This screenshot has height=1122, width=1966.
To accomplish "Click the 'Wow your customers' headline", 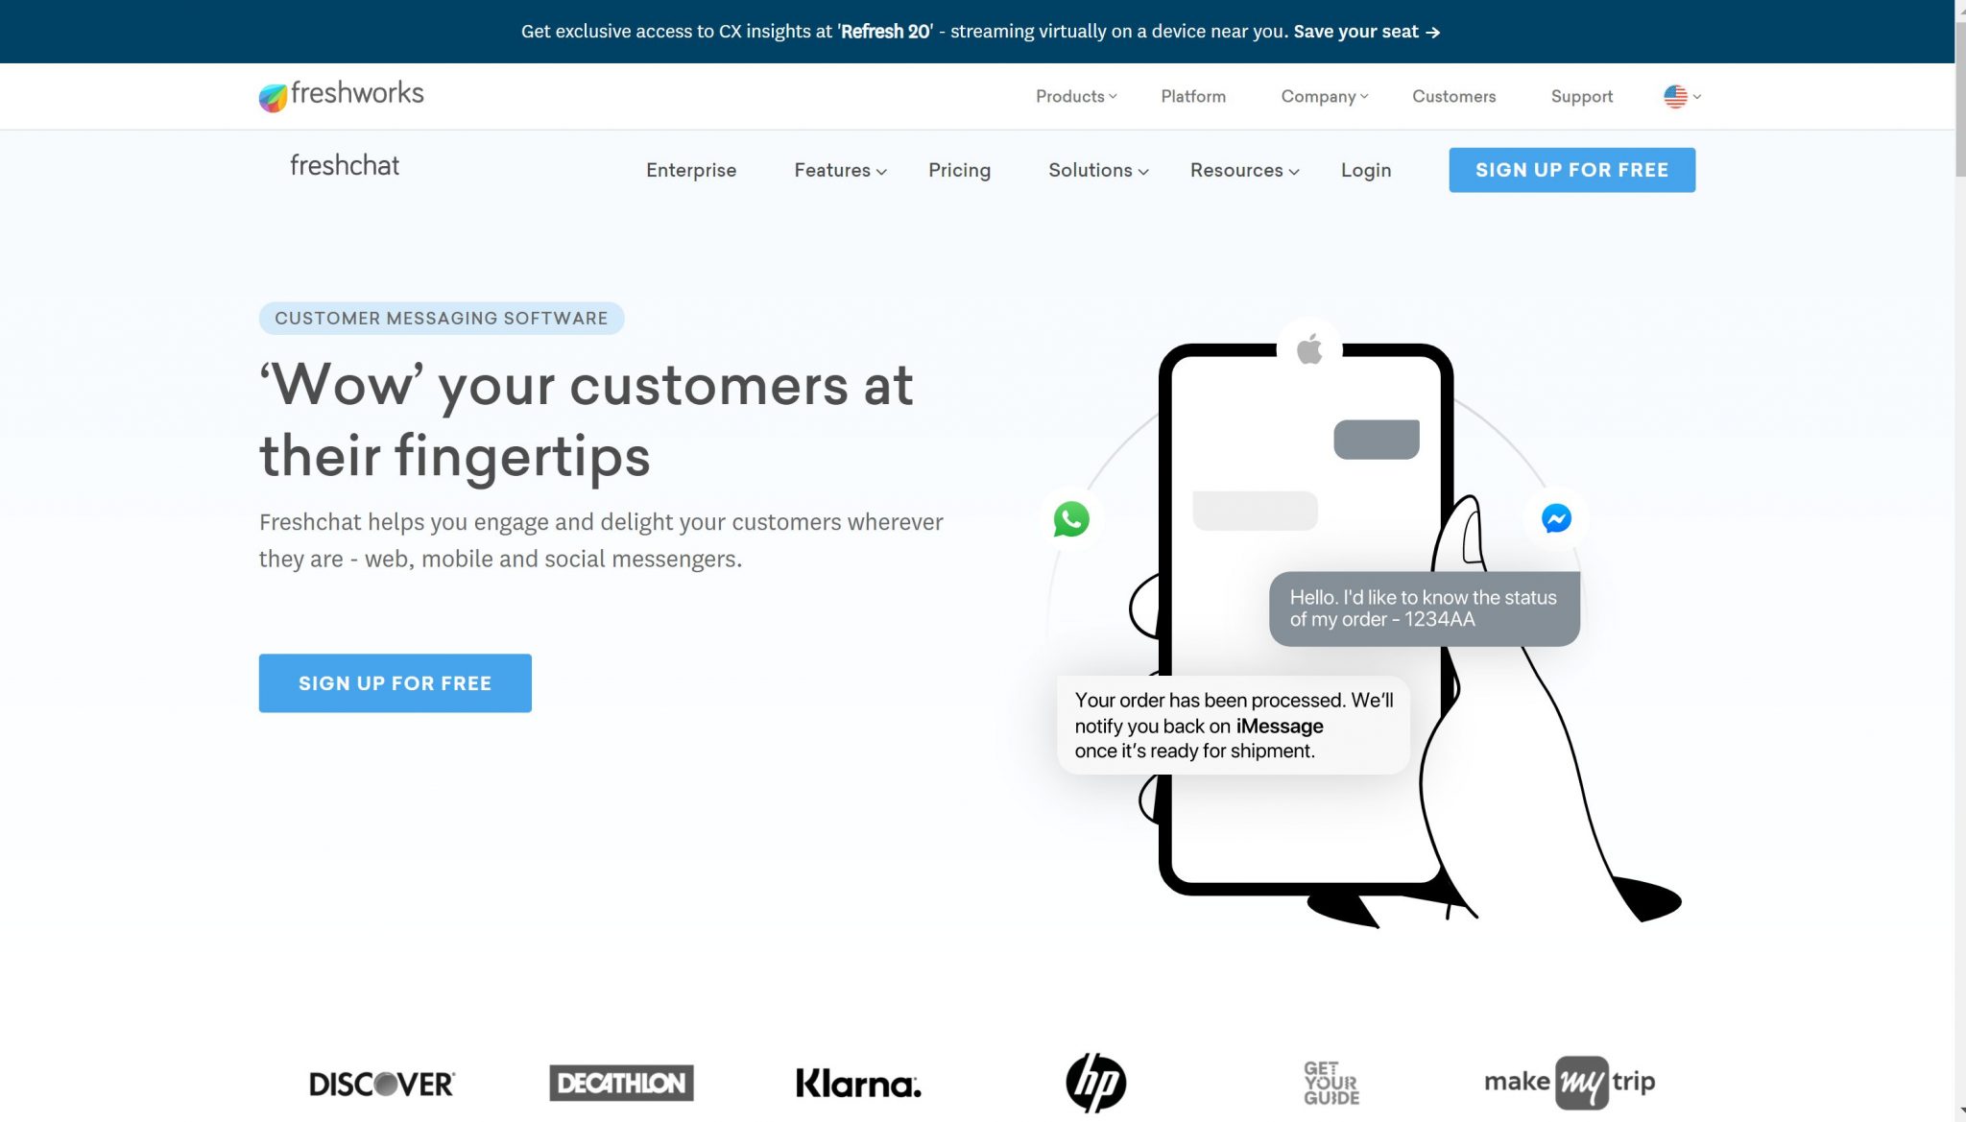I will (x=587, y=420).
